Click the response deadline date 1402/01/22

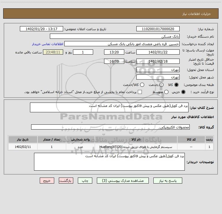coord(158,52)
